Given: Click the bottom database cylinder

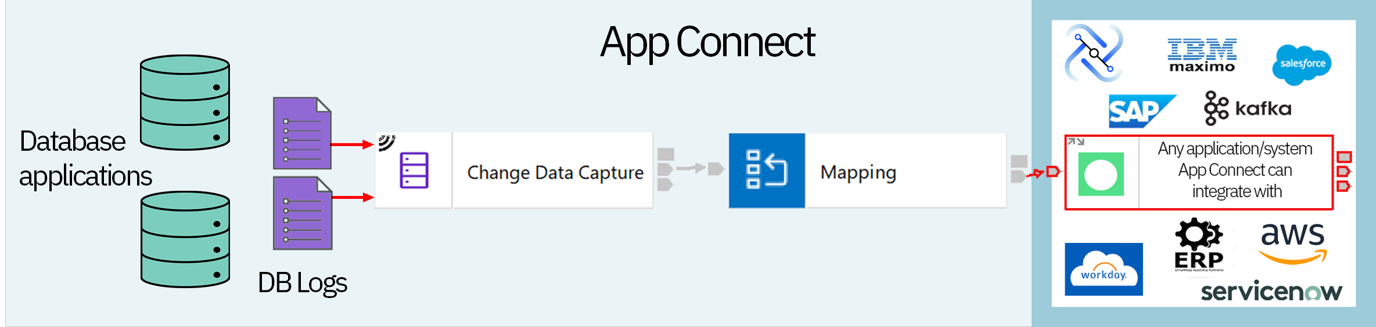Looking at the screenshot, I should point(185,239).
